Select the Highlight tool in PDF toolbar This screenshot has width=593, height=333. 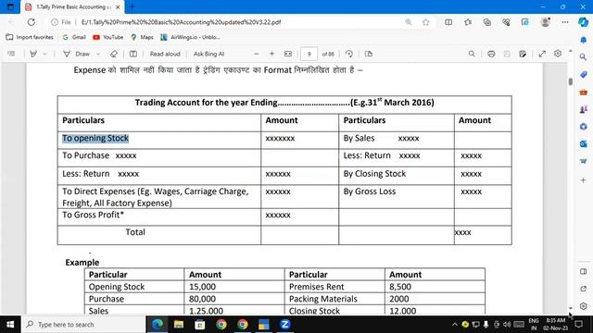(x=33, y=54)
